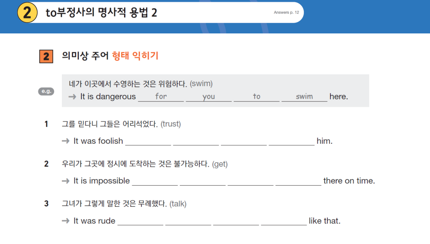The height and width of the screenshot is (244, 430).
Task: Click the arrow before 'It was foolish'
Action: point(66,141)
